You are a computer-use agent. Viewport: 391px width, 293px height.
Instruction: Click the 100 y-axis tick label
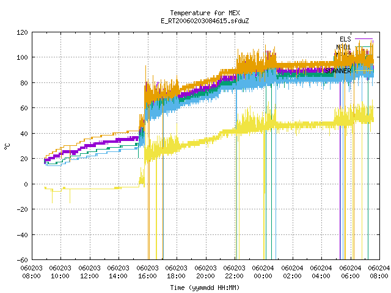pyautogui.click(x=22, y=57)
